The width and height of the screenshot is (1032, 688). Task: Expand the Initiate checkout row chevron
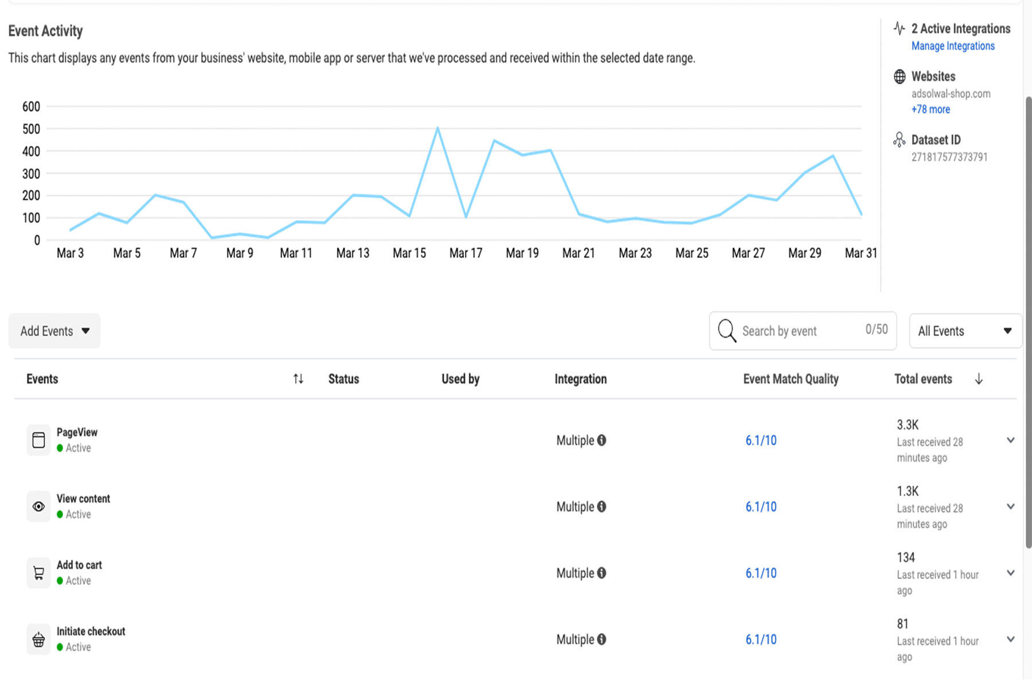pyautogui.click(x=1011, y=640)
